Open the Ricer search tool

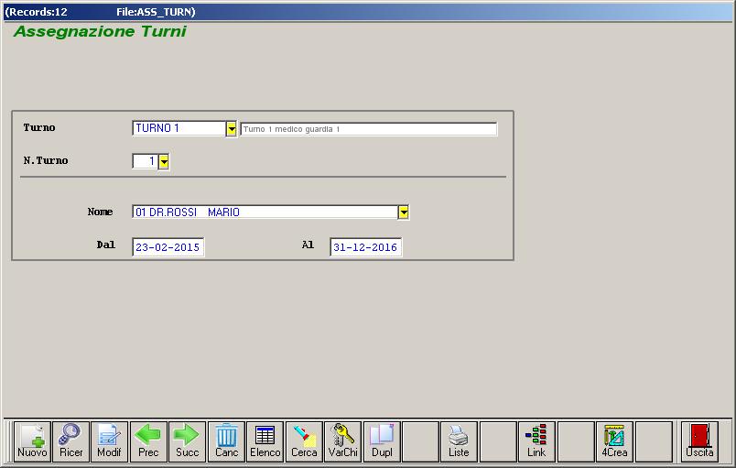(x=70, y=441)
